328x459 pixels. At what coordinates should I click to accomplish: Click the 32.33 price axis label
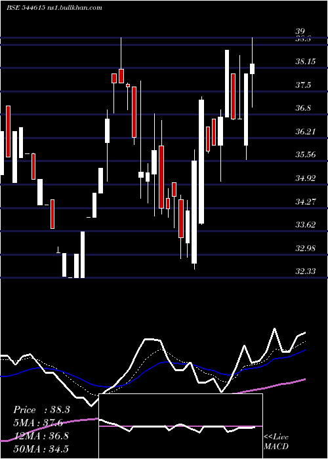(x=306, y=271)
